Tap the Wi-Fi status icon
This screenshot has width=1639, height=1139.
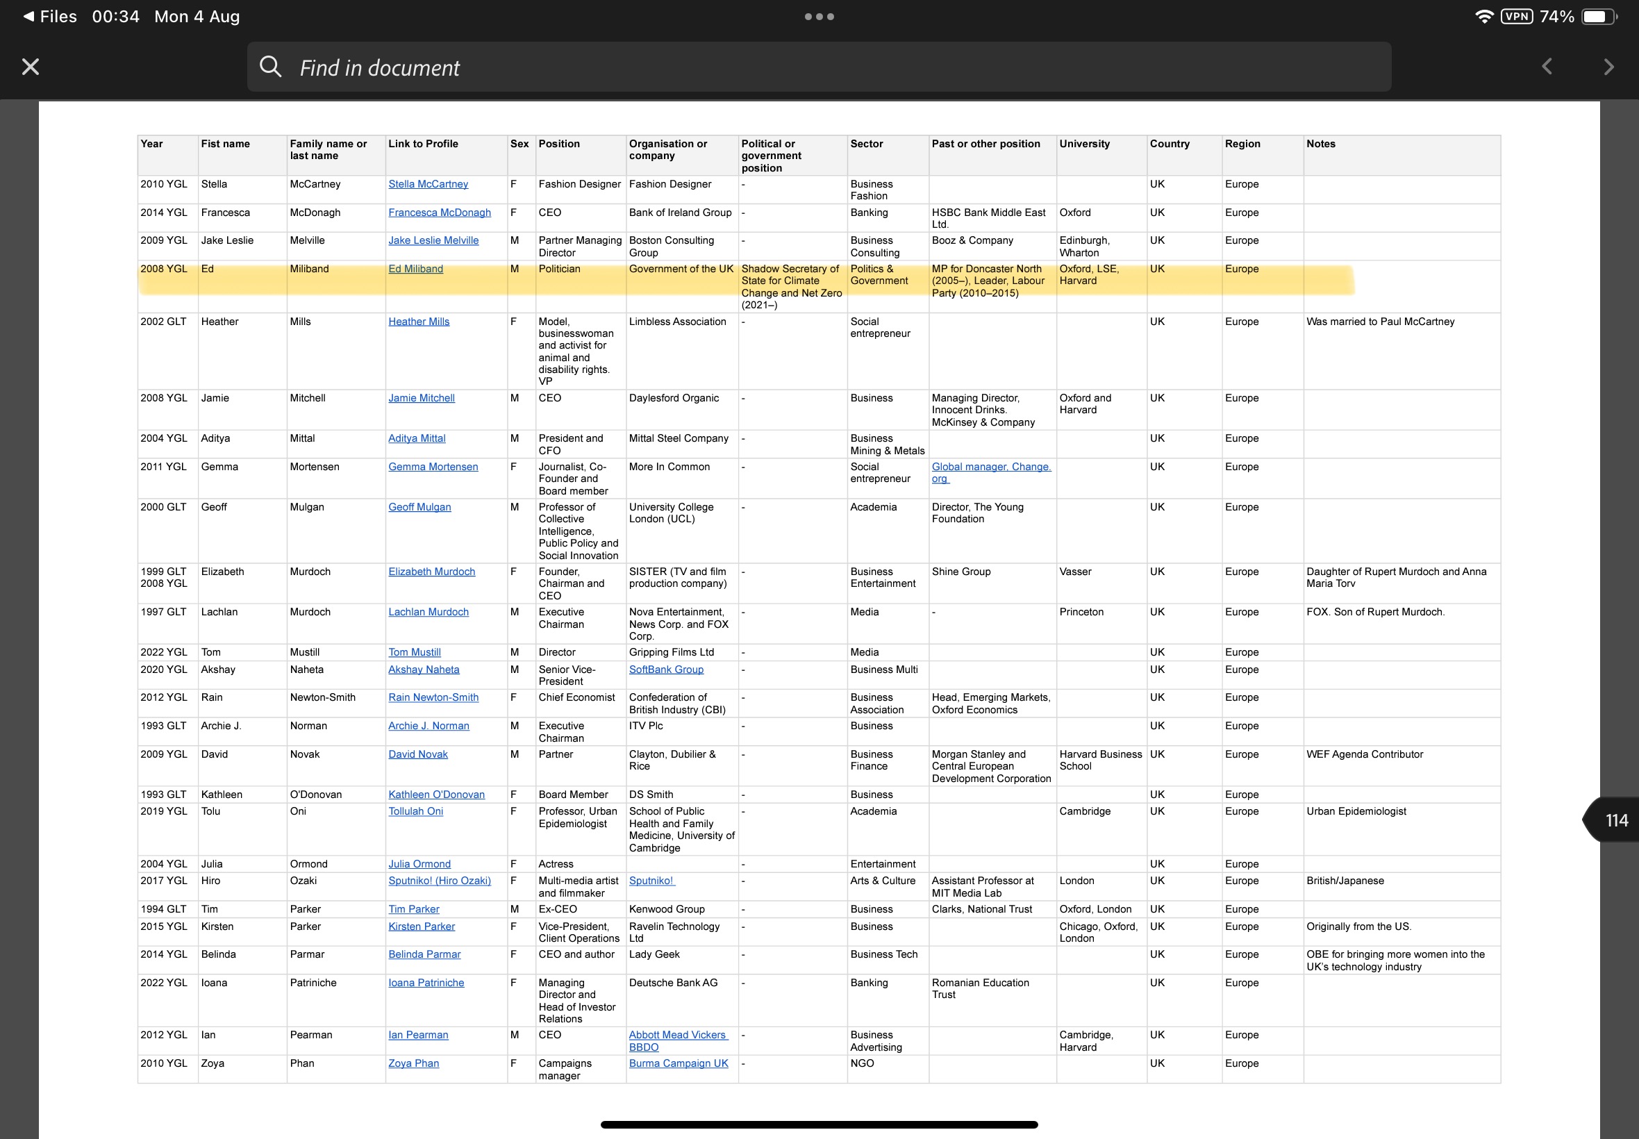(1483, 17)
